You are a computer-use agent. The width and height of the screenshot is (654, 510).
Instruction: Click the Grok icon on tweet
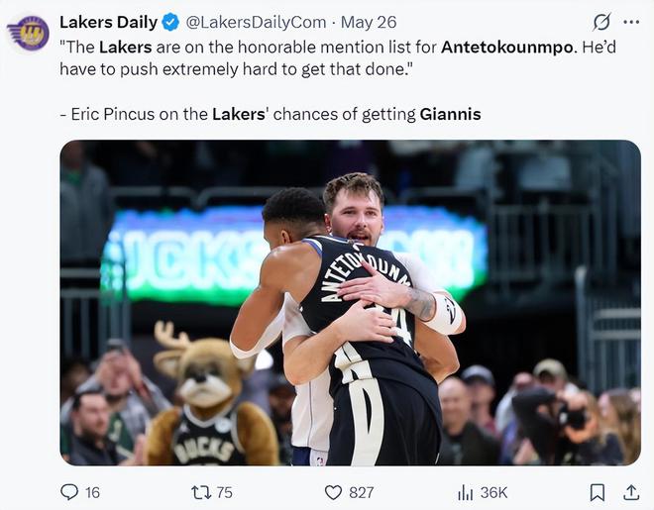[x=600, y=22]
